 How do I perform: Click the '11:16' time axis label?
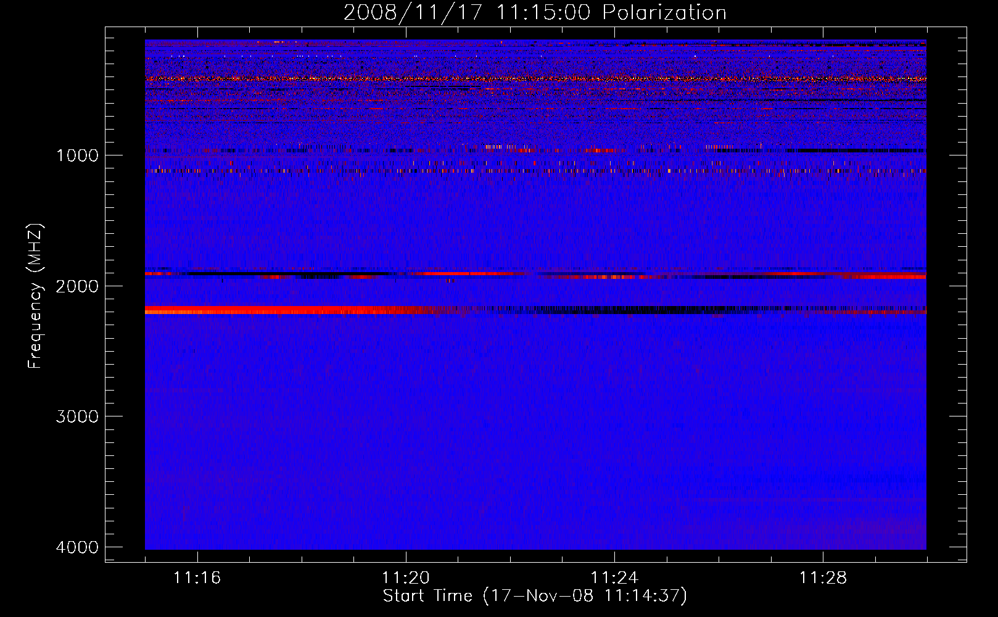(197, 578)
